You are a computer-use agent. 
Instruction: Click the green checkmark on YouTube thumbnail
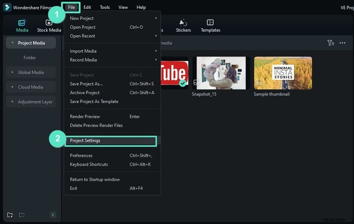[183, 83]
